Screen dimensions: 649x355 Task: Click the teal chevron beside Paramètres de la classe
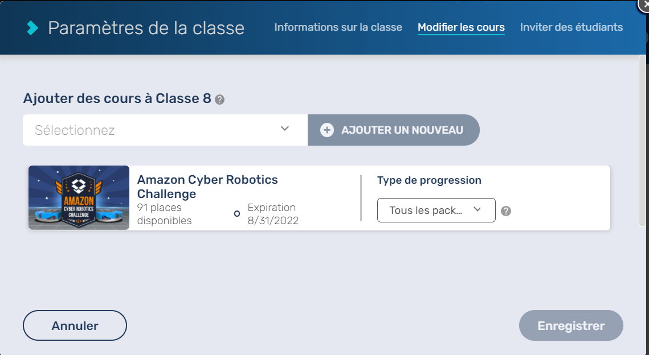click(32, 28)
